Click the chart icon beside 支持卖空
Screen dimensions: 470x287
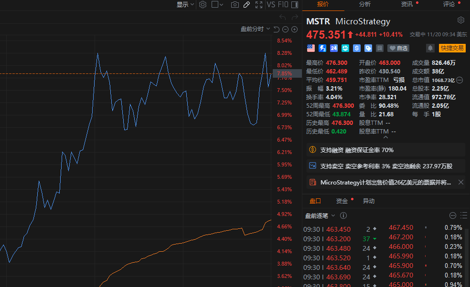313,165
